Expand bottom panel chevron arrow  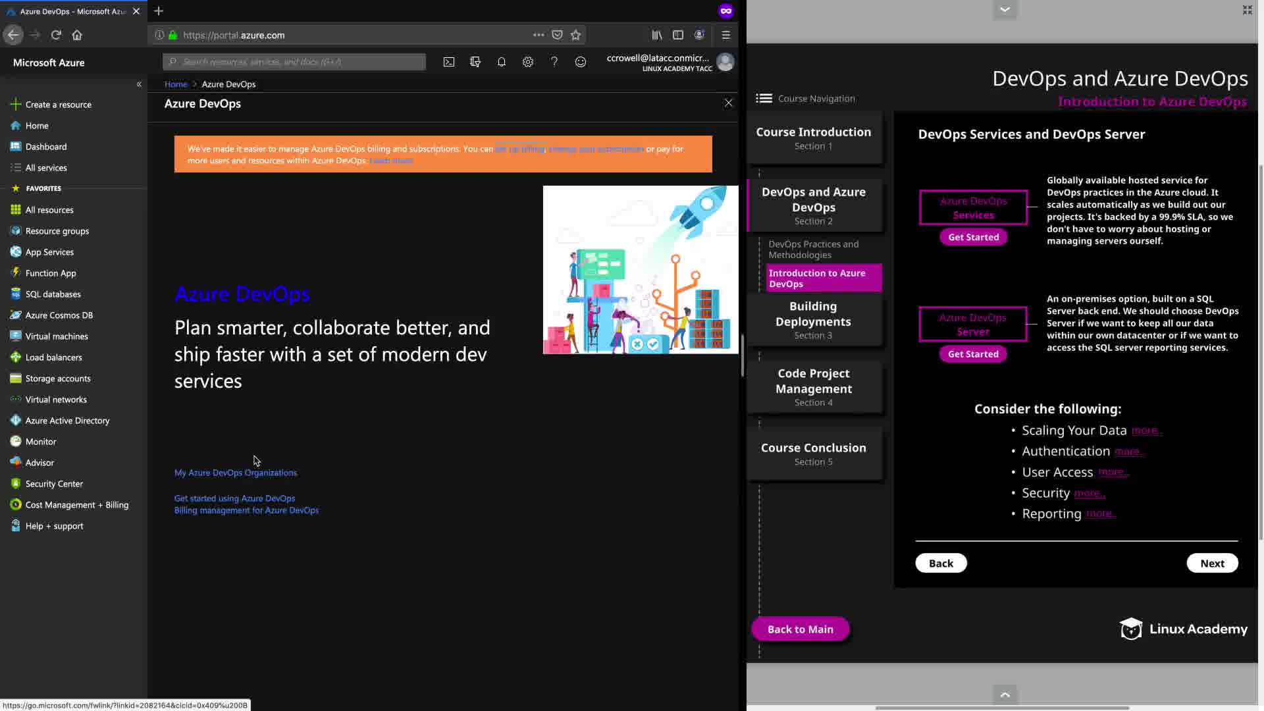tap(1005, 695)
